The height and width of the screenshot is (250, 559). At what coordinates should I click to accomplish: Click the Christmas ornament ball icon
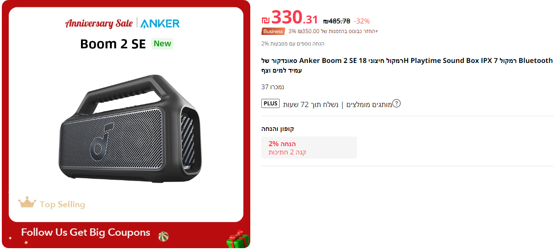163,236
